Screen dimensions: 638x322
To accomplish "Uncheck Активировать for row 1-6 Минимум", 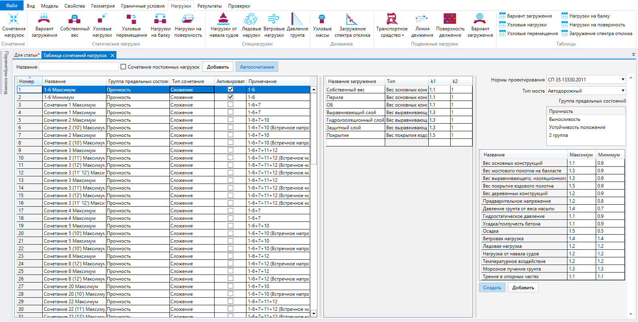I will (230, 97).
